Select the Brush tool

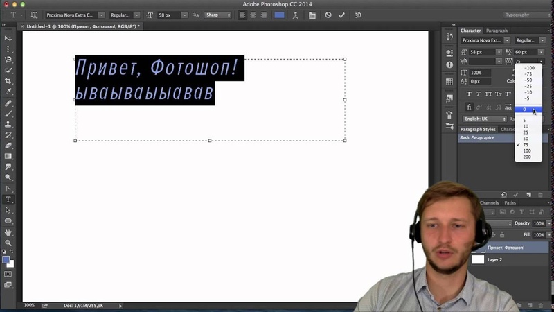pyautogui.click(x=8, y=114)
